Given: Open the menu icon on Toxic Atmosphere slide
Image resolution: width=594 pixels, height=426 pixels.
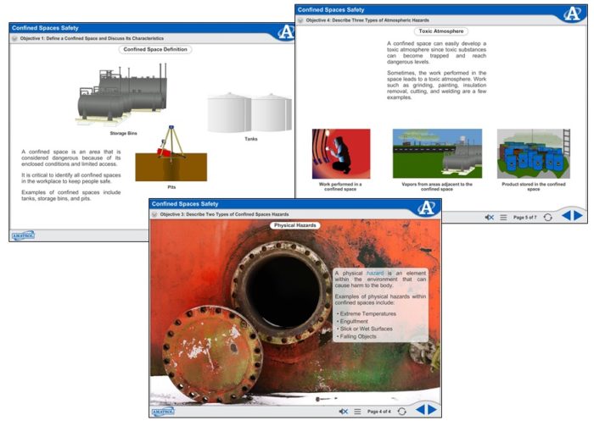Looking at the screenshot, I should 503,217.
